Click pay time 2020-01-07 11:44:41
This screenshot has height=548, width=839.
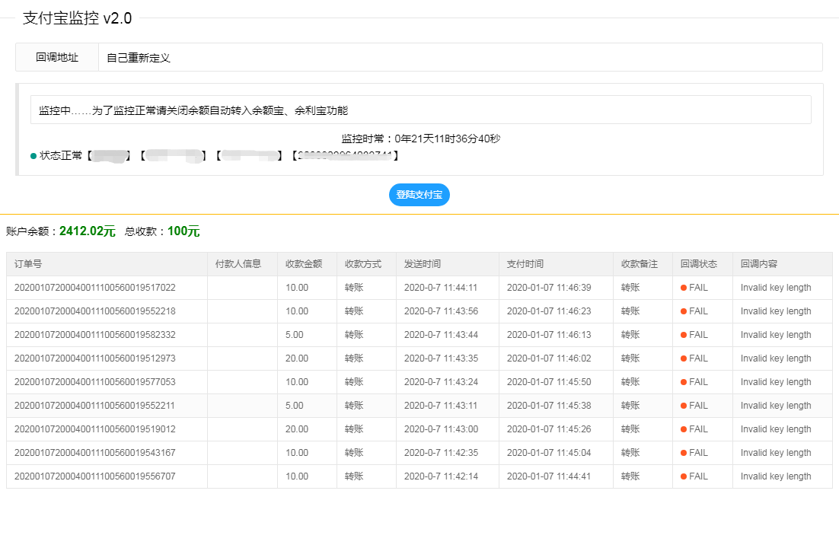coord(549,476)
